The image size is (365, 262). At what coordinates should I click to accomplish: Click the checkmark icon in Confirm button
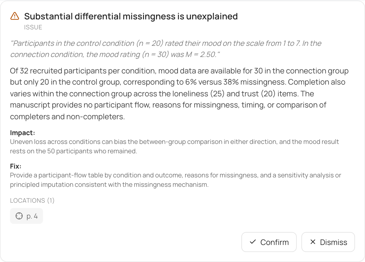point(253,242)
